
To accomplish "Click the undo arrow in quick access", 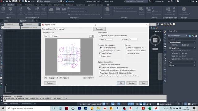I will 29,1.
